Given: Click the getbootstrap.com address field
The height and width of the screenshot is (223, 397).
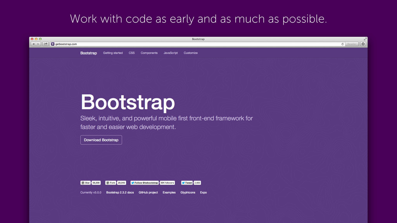Looking at the screenshot, I should click(x=194, y=44).
